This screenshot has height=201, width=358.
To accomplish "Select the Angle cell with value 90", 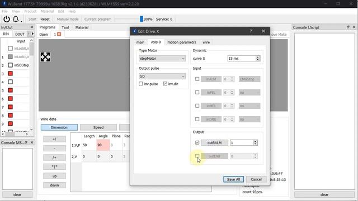I will click(103, 145).
